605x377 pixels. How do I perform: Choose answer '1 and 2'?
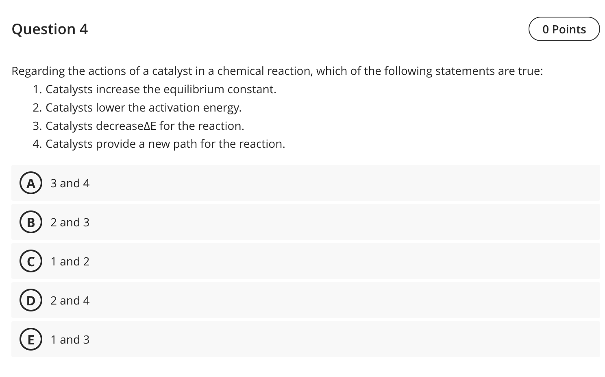70,261
